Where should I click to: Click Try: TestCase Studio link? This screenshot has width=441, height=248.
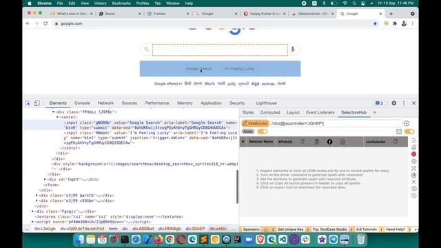[329, 229]
